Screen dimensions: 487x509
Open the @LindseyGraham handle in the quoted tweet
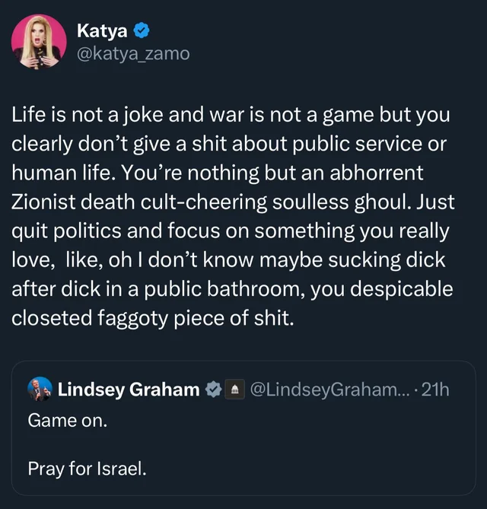[x=327, y=390]
